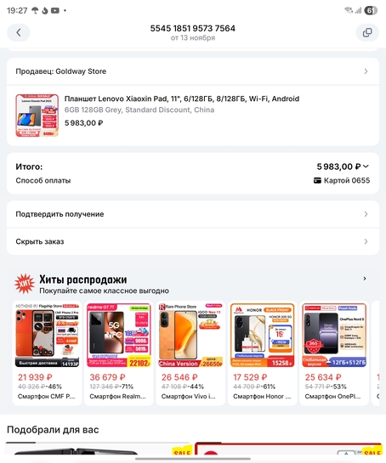Tap the card icon beside Картой 0655
386x463 pixels.
pyautogui.click(x=317, y=180)
